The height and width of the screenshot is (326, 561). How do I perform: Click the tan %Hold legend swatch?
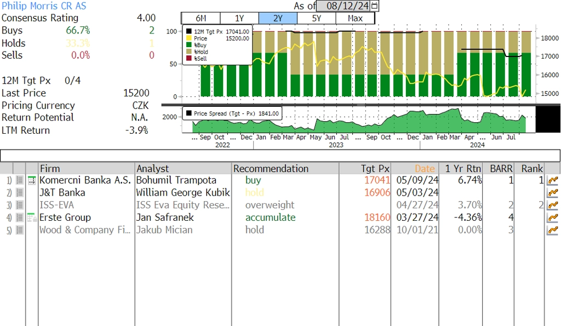coord(188,52)
